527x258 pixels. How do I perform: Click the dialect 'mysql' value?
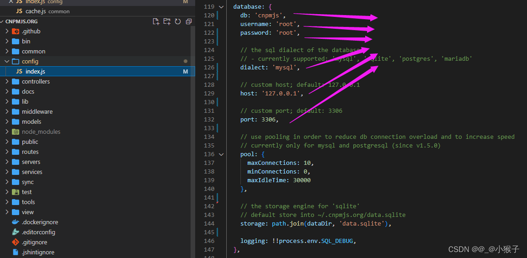[x=284, y=67]
